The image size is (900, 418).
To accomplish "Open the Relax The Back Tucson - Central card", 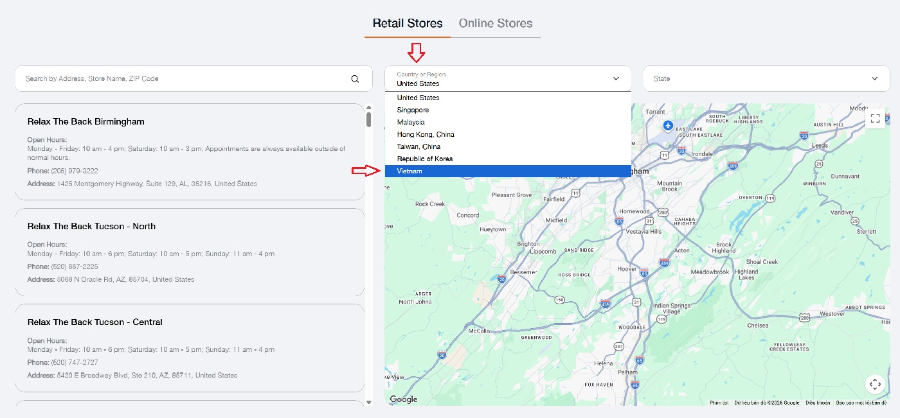I will tap(190, 348).
